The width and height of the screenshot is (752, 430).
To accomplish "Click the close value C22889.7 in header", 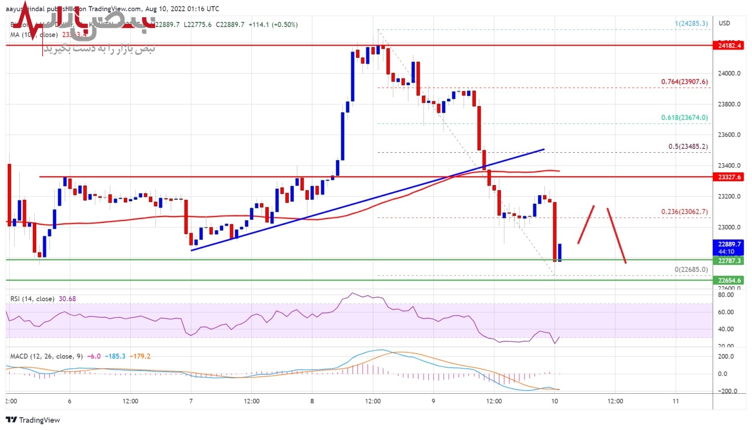I will point(230,24).
